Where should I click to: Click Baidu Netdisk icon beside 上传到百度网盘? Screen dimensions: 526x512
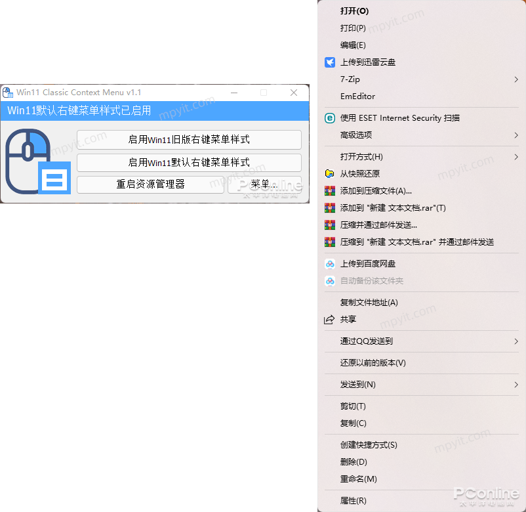[330, 264]
